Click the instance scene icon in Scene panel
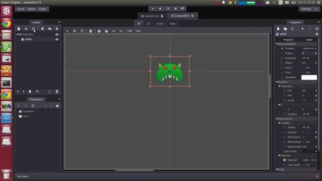Viewport: 322px width, 181px height. point(33,29)
